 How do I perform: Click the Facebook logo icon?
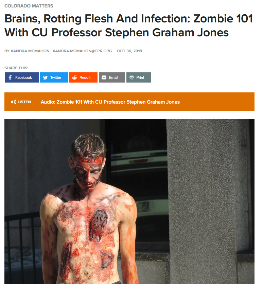click(x=10, y=77)
